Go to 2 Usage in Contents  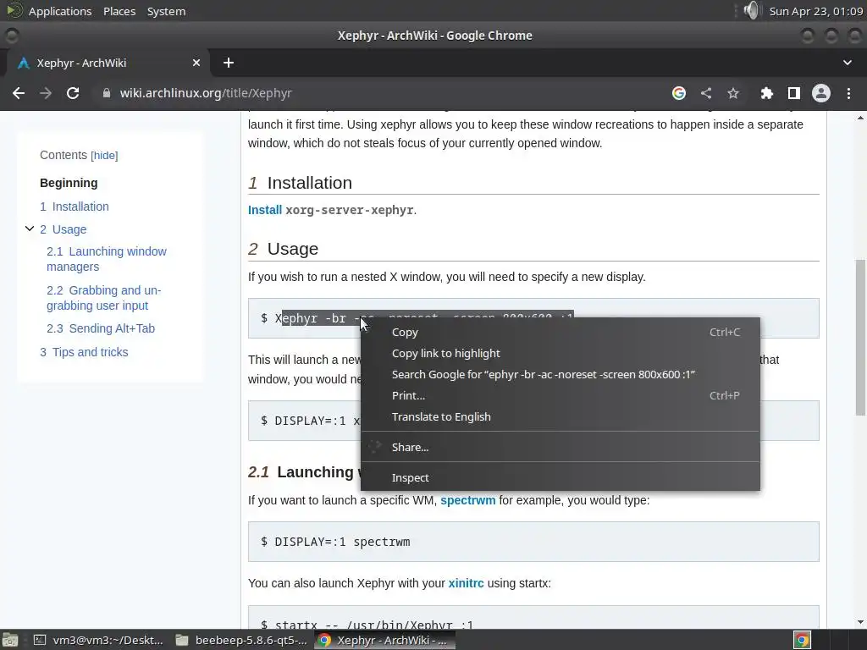[63, 229]
